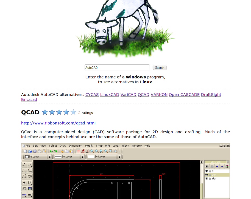Click the fifth rating star for QCAD
The image size is (251, 199).
click(73, 112)
